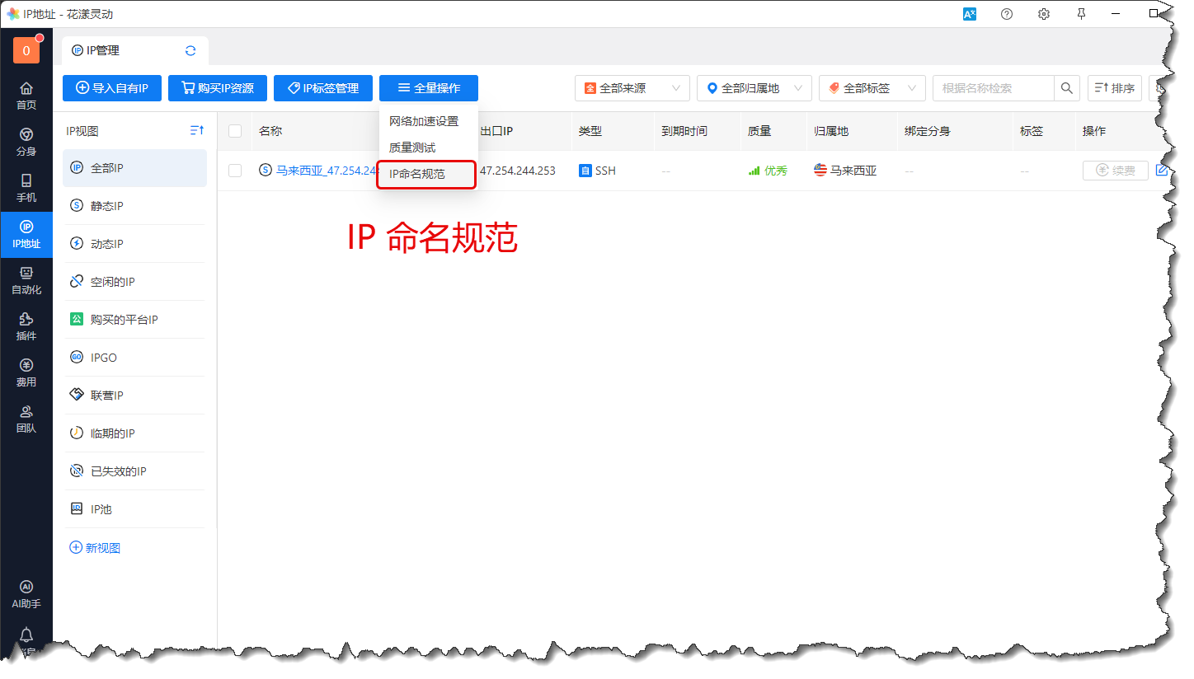Open the 分身 sidebar item
1194x679 pixels.
click(x=26, y=142)
